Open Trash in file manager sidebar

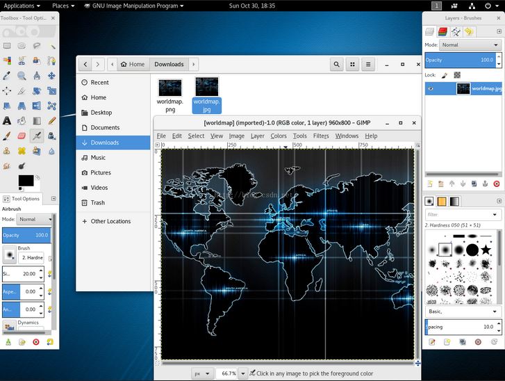[x=113, y=203]
